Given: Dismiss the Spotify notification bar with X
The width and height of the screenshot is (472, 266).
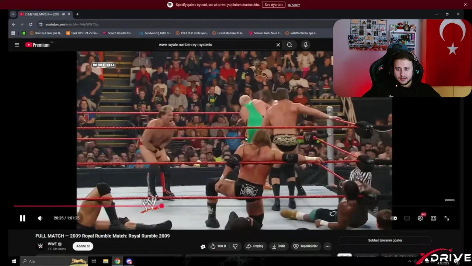Looking at the screenshot, I should [x=465, y=5].
